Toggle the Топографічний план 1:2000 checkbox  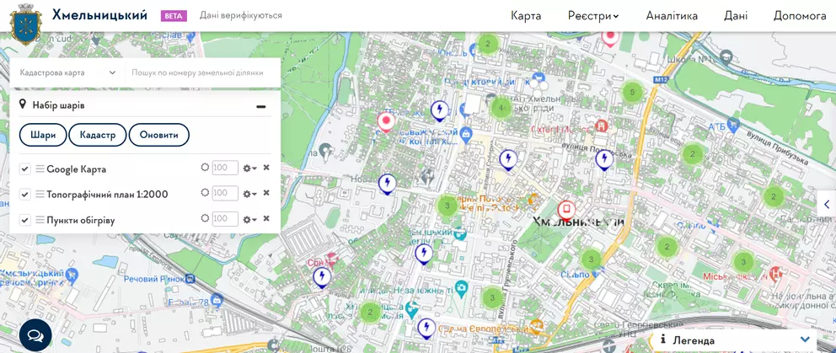click(25, 195)
